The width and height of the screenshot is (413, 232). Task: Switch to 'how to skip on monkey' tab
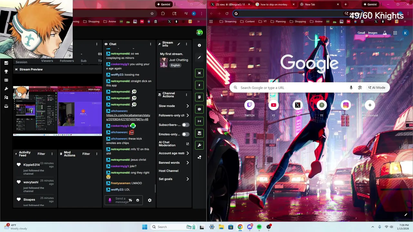(275, 5)
